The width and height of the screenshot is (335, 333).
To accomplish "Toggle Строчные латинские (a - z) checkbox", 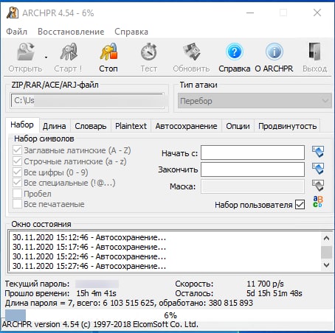I will pyautogui.click(x=17, y=161).
